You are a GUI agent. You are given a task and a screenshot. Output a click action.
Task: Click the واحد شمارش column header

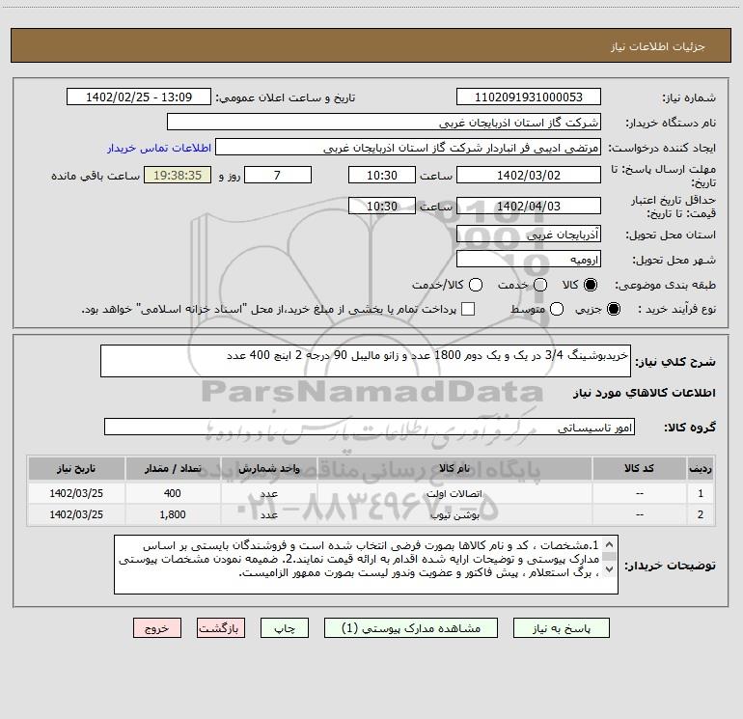[268, 469]
